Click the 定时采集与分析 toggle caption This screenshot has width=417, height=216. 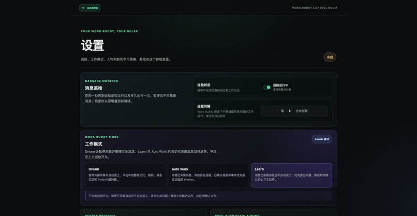pyautogui.click(x=282, y=90)
